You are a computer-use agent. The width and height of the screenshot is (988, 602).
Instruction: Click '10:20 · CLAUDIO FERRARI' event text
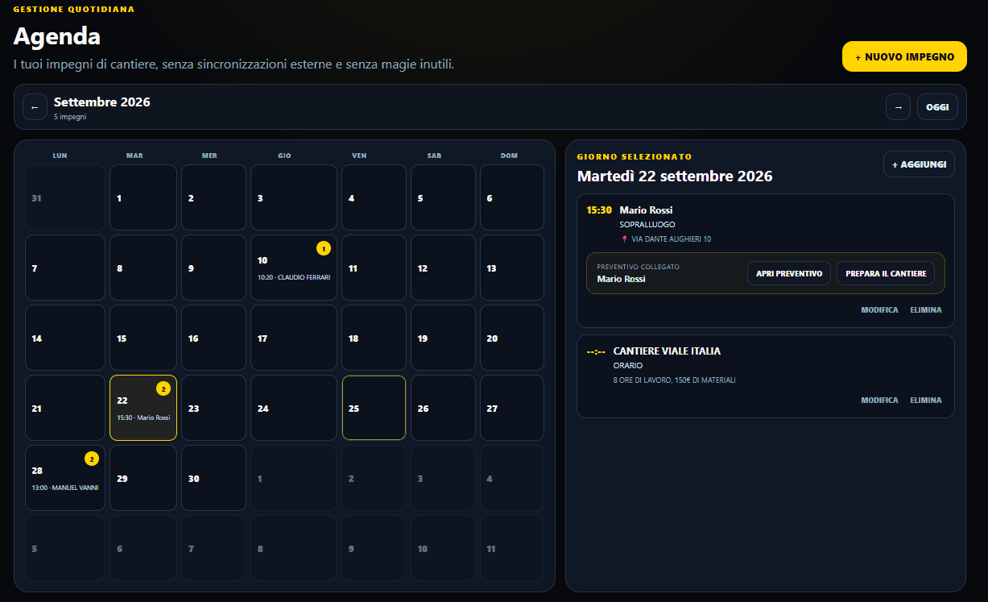coord(294,277)
